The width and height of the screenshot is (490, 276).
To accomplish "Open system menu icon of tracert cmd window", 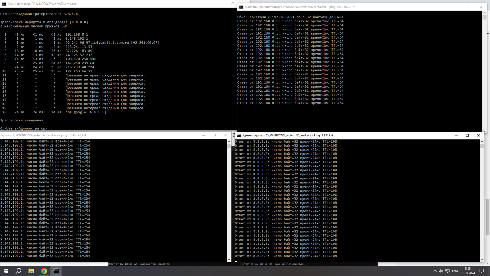I will pyautogui.click(x=4, y=4).
